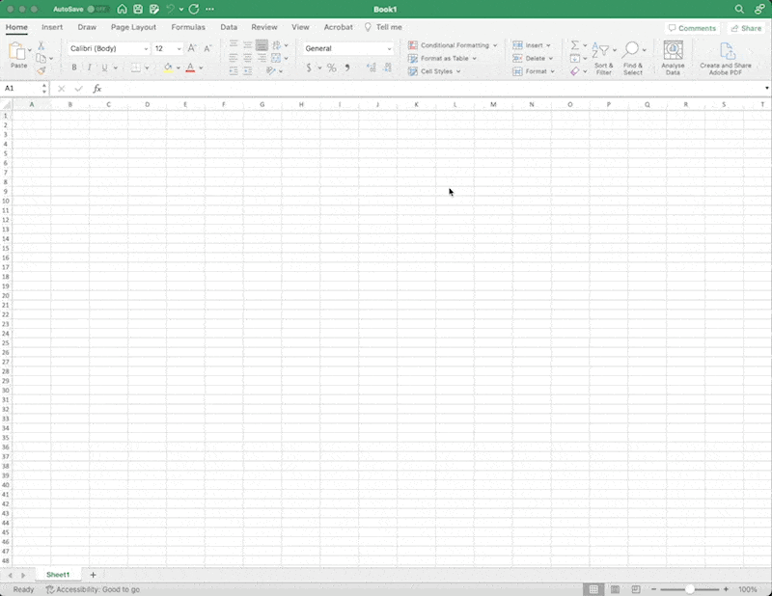Increase font size with the larger A
Viewport: 772px width, 596px height.
tap(192, 48)
